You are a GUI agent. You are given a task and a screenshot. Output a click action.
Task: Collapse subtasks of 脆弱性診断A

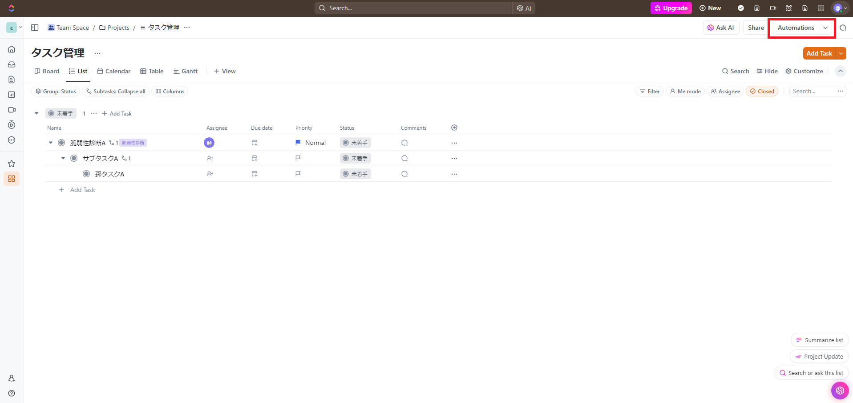pyautogui.click(x=51, y=143)
